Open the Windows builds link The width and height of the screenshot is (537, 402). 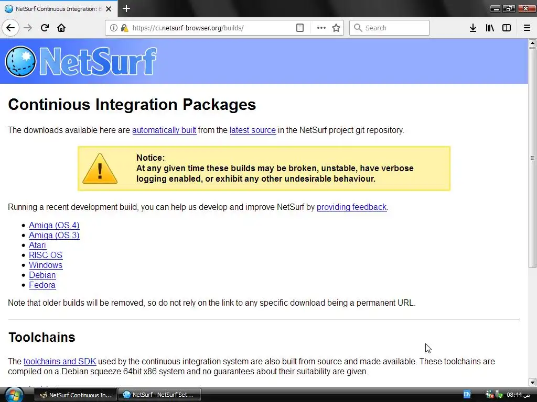click(x=46, y=265)
